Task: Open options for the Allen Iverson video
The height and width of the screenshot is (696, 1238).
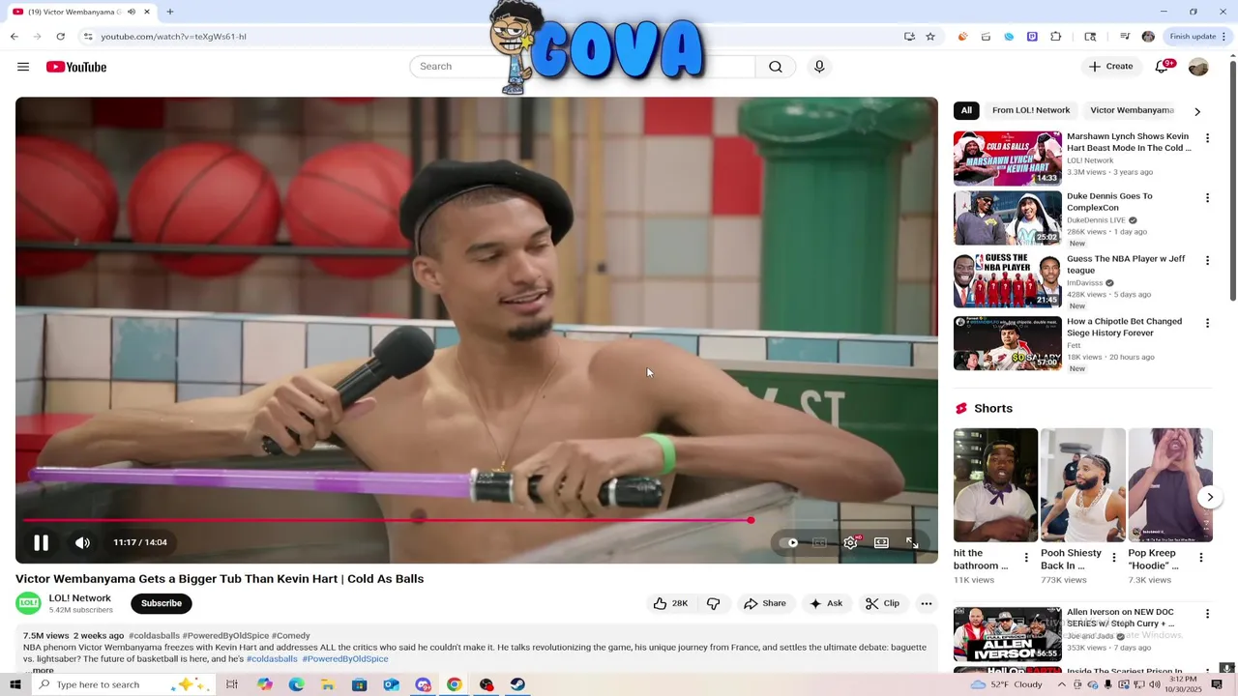Action: (1207, 614)
